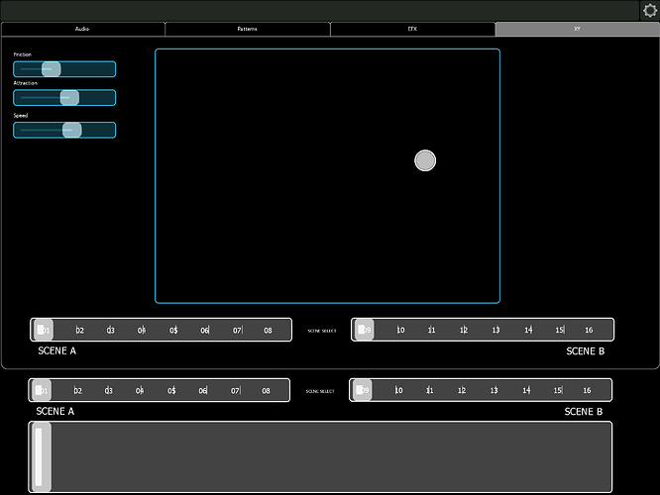
Task: Select scene 13 in the XY panel's Scene B strip
Action: [495, 330]
